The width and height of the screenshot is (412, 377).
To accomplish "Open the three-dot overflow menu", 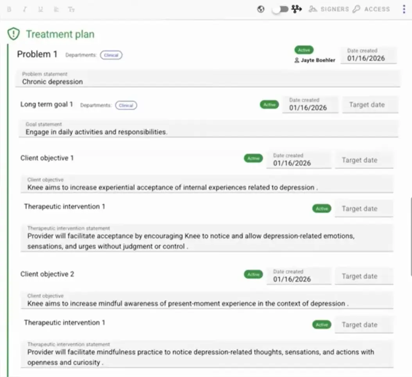I will (x=404, y=9).
